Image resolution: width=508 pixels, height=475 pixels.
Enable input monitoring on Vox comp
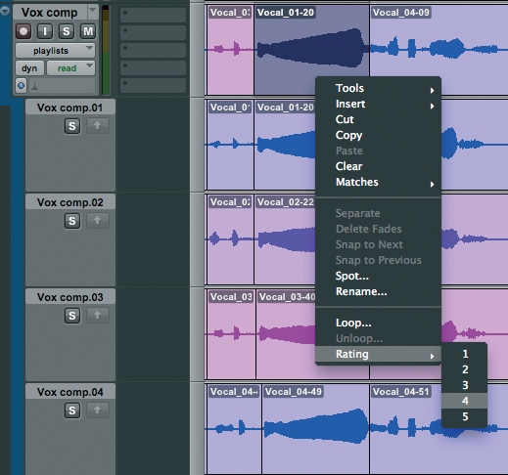(45, 31)
